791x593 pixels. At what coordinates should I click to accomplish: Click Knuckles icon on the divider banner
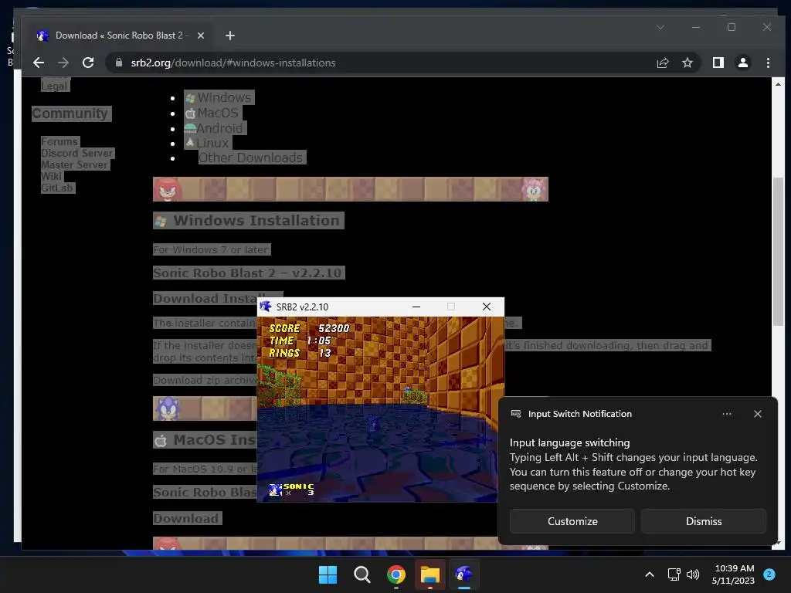[x=168, y=190]
